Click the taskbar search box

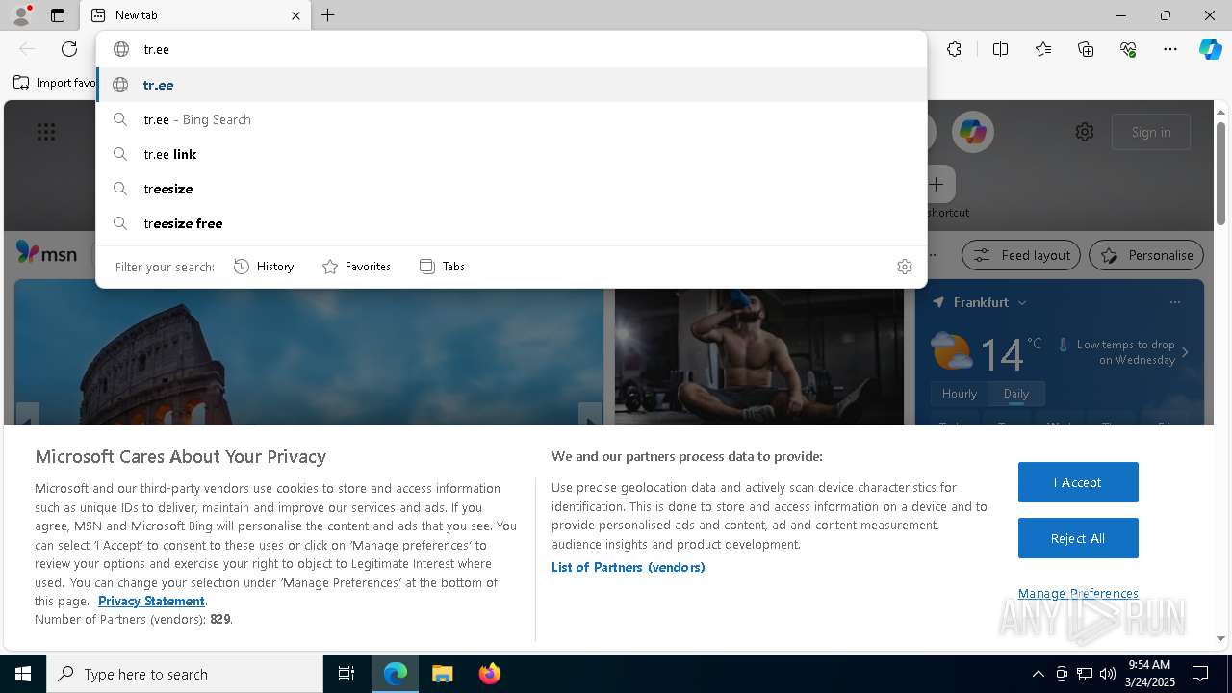pyautogui.click(x=185, y=674)
